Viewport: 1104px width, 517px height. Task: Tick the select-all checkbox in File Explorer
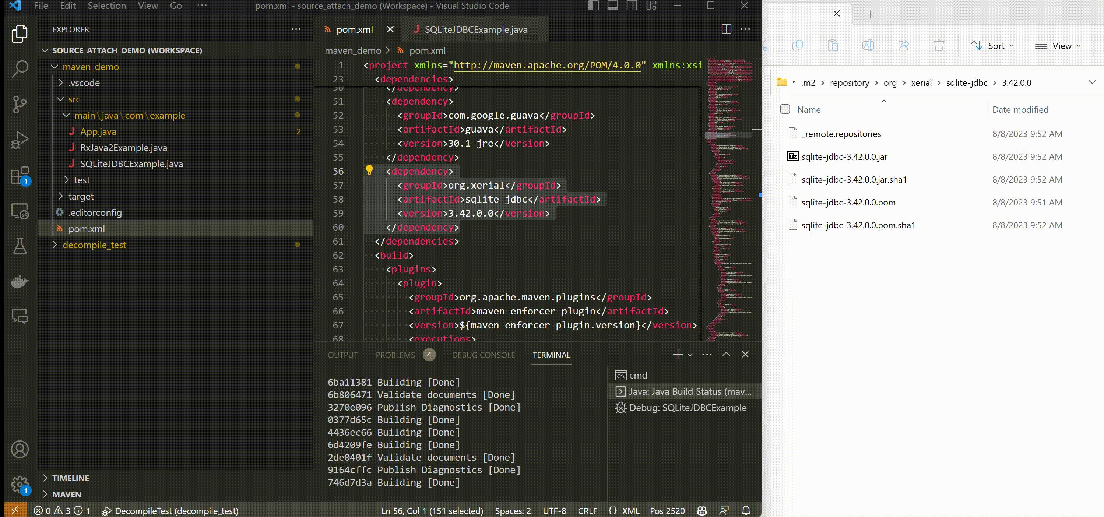785,109
